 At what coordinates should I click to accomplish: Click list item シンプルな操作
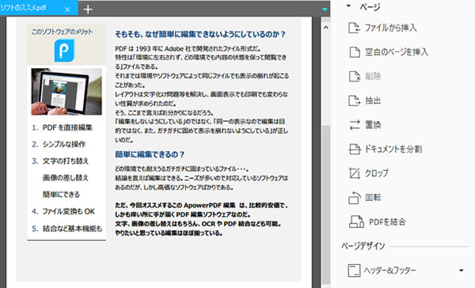(64, 144)
